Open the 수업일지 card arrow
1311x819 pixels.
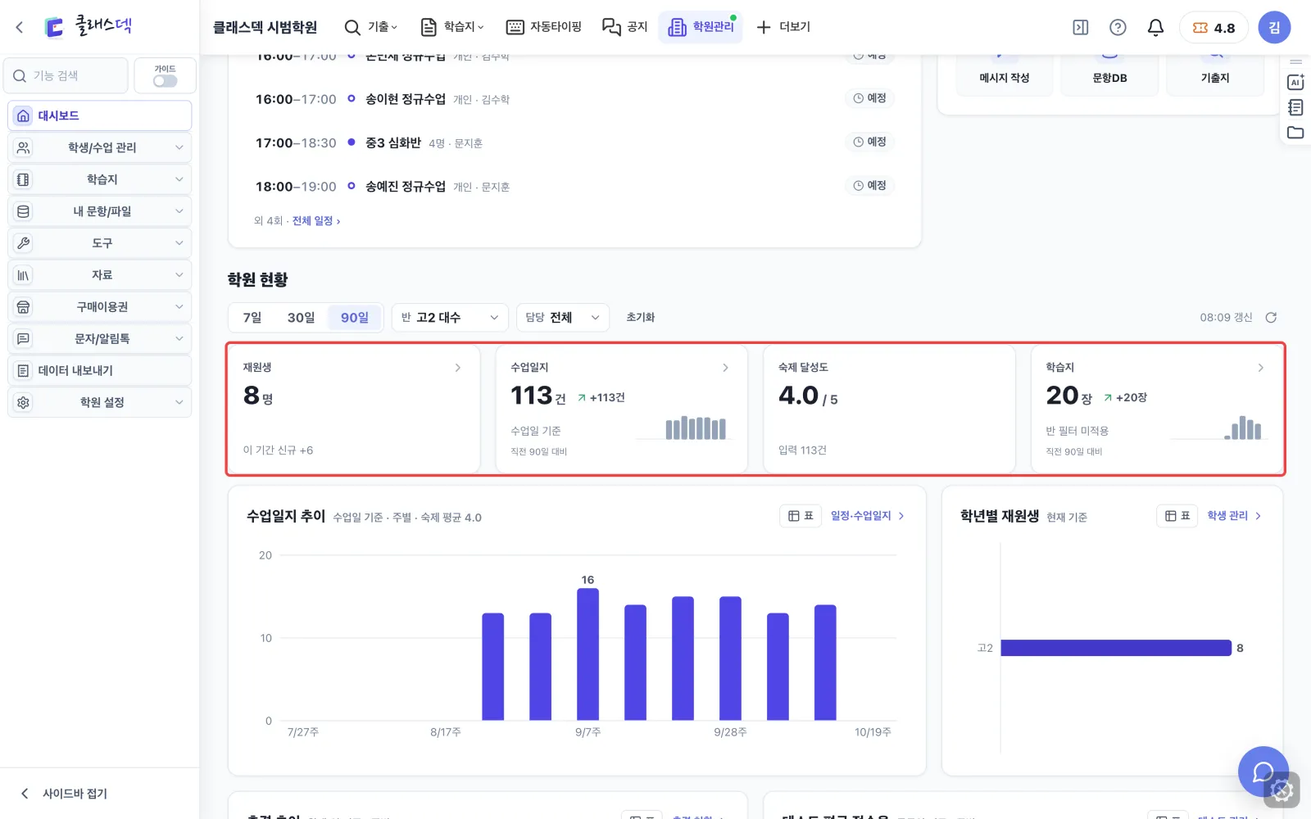coord(725,368)
